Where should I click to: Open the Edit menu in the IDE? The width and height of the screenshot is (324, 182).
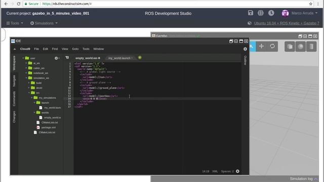pyautogui.click(x=46, y=49)
